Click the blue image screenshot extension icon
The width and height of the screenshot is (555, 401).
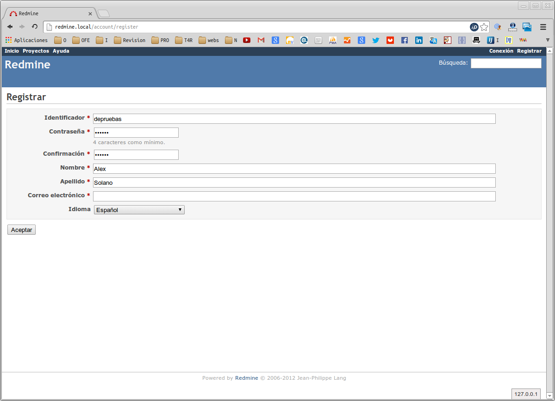point(527,27)
